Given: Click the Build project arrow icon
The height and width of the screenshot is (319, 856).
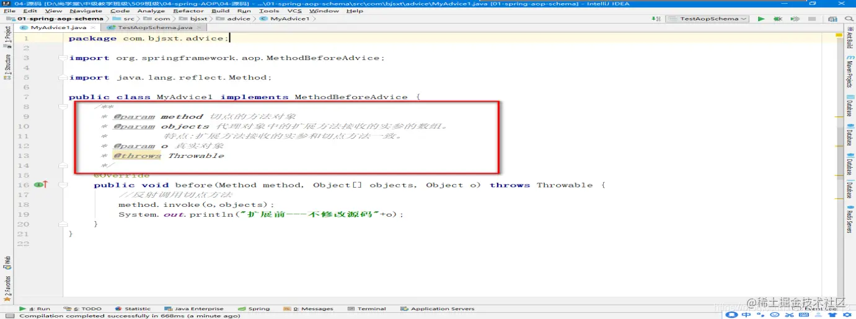Looking at the screenshot, I should (x=655, y=19).
